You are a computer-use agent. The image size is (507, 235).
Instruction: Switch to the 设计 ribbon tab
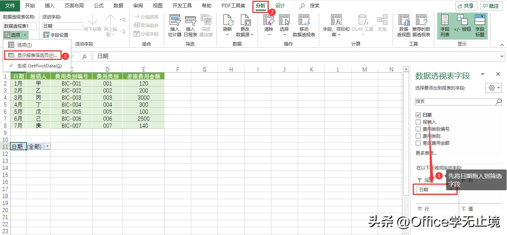tap(280, 6)
